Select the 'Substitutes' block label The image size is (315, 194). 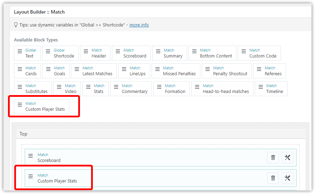point(37,91)
